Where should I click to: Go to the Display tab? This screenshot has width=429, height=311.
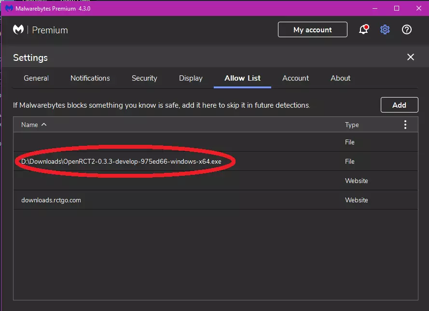click(191, 78)
